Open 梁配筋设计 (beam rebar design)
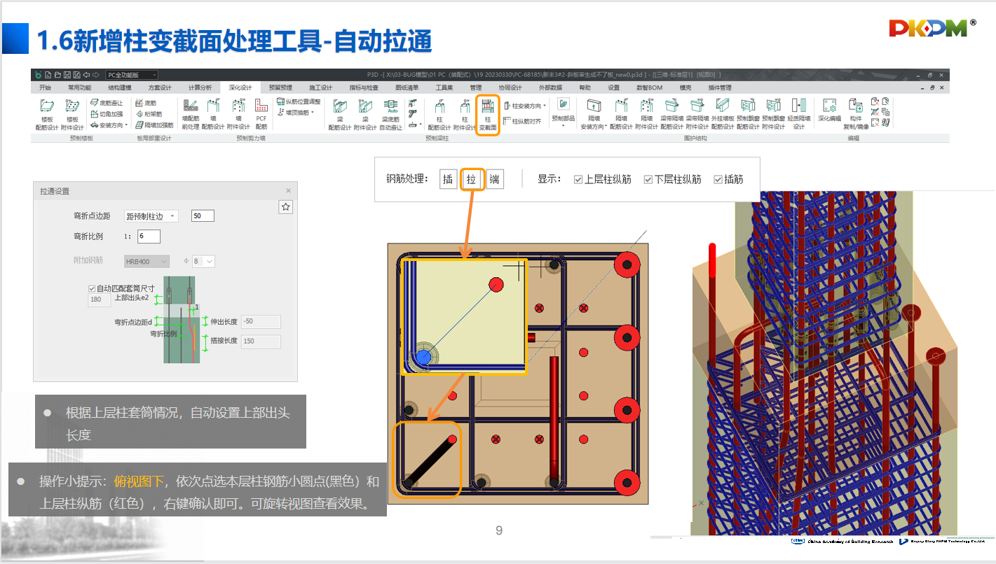This screenshot has height=564, width=996. point(340,114)
